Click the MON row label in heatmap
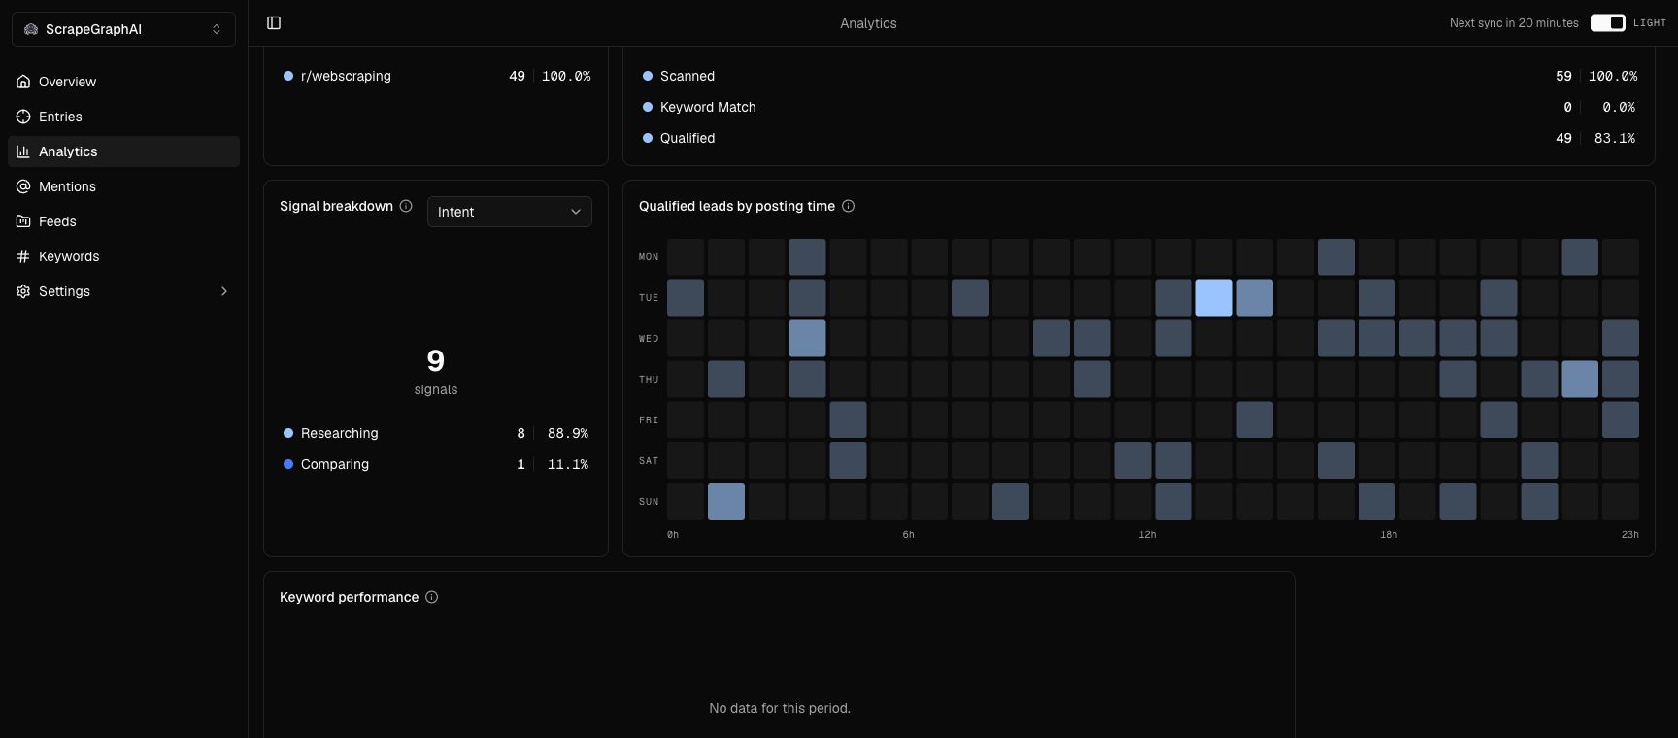Viewport: 1678px width, 738px height. click(x=649, y=257)
